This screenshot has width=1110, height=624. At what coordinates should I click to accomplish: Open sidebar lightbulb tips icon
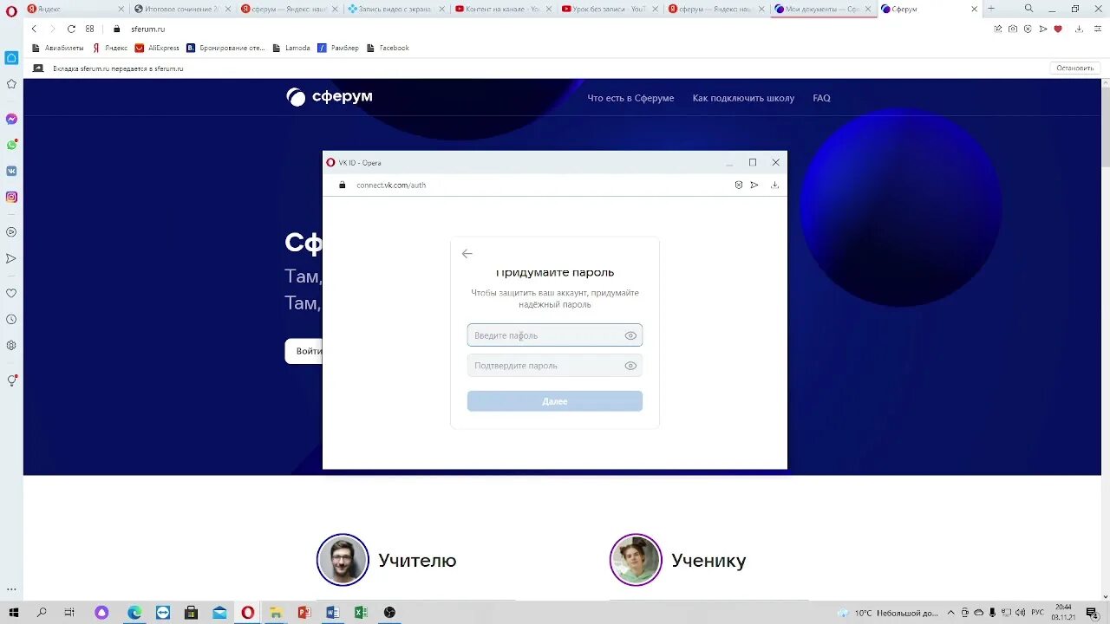tap(11, 380)
